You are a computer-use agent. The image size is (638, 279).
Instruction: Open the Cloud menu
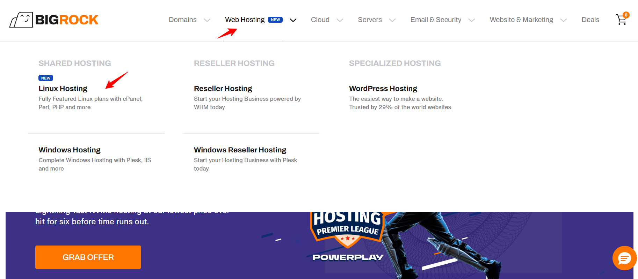[320, 20]
